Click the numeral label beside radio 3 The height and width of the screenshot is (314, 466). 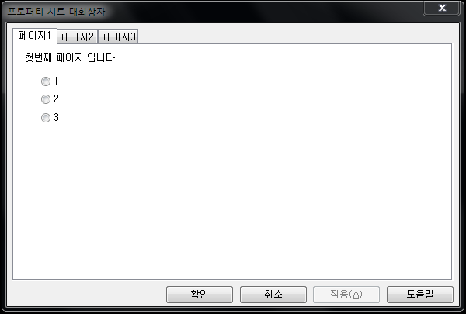56,118
